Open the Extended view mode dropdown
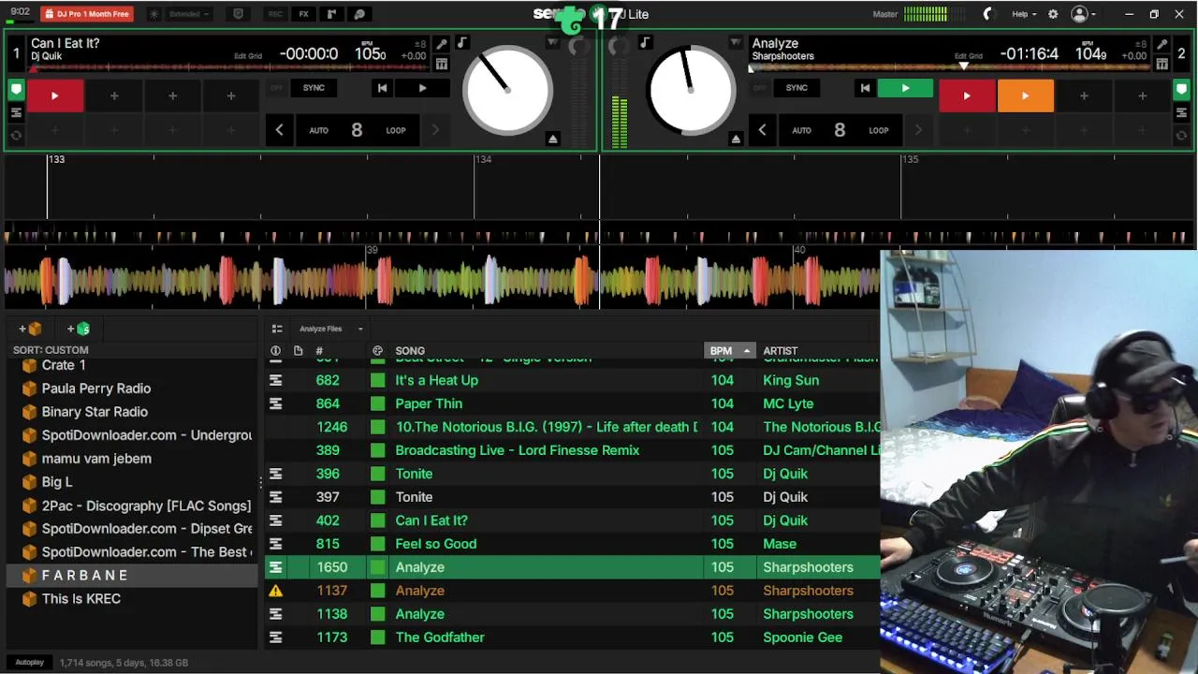The width and height of the screenshot is (1198, 674). [x=190, y=14]
